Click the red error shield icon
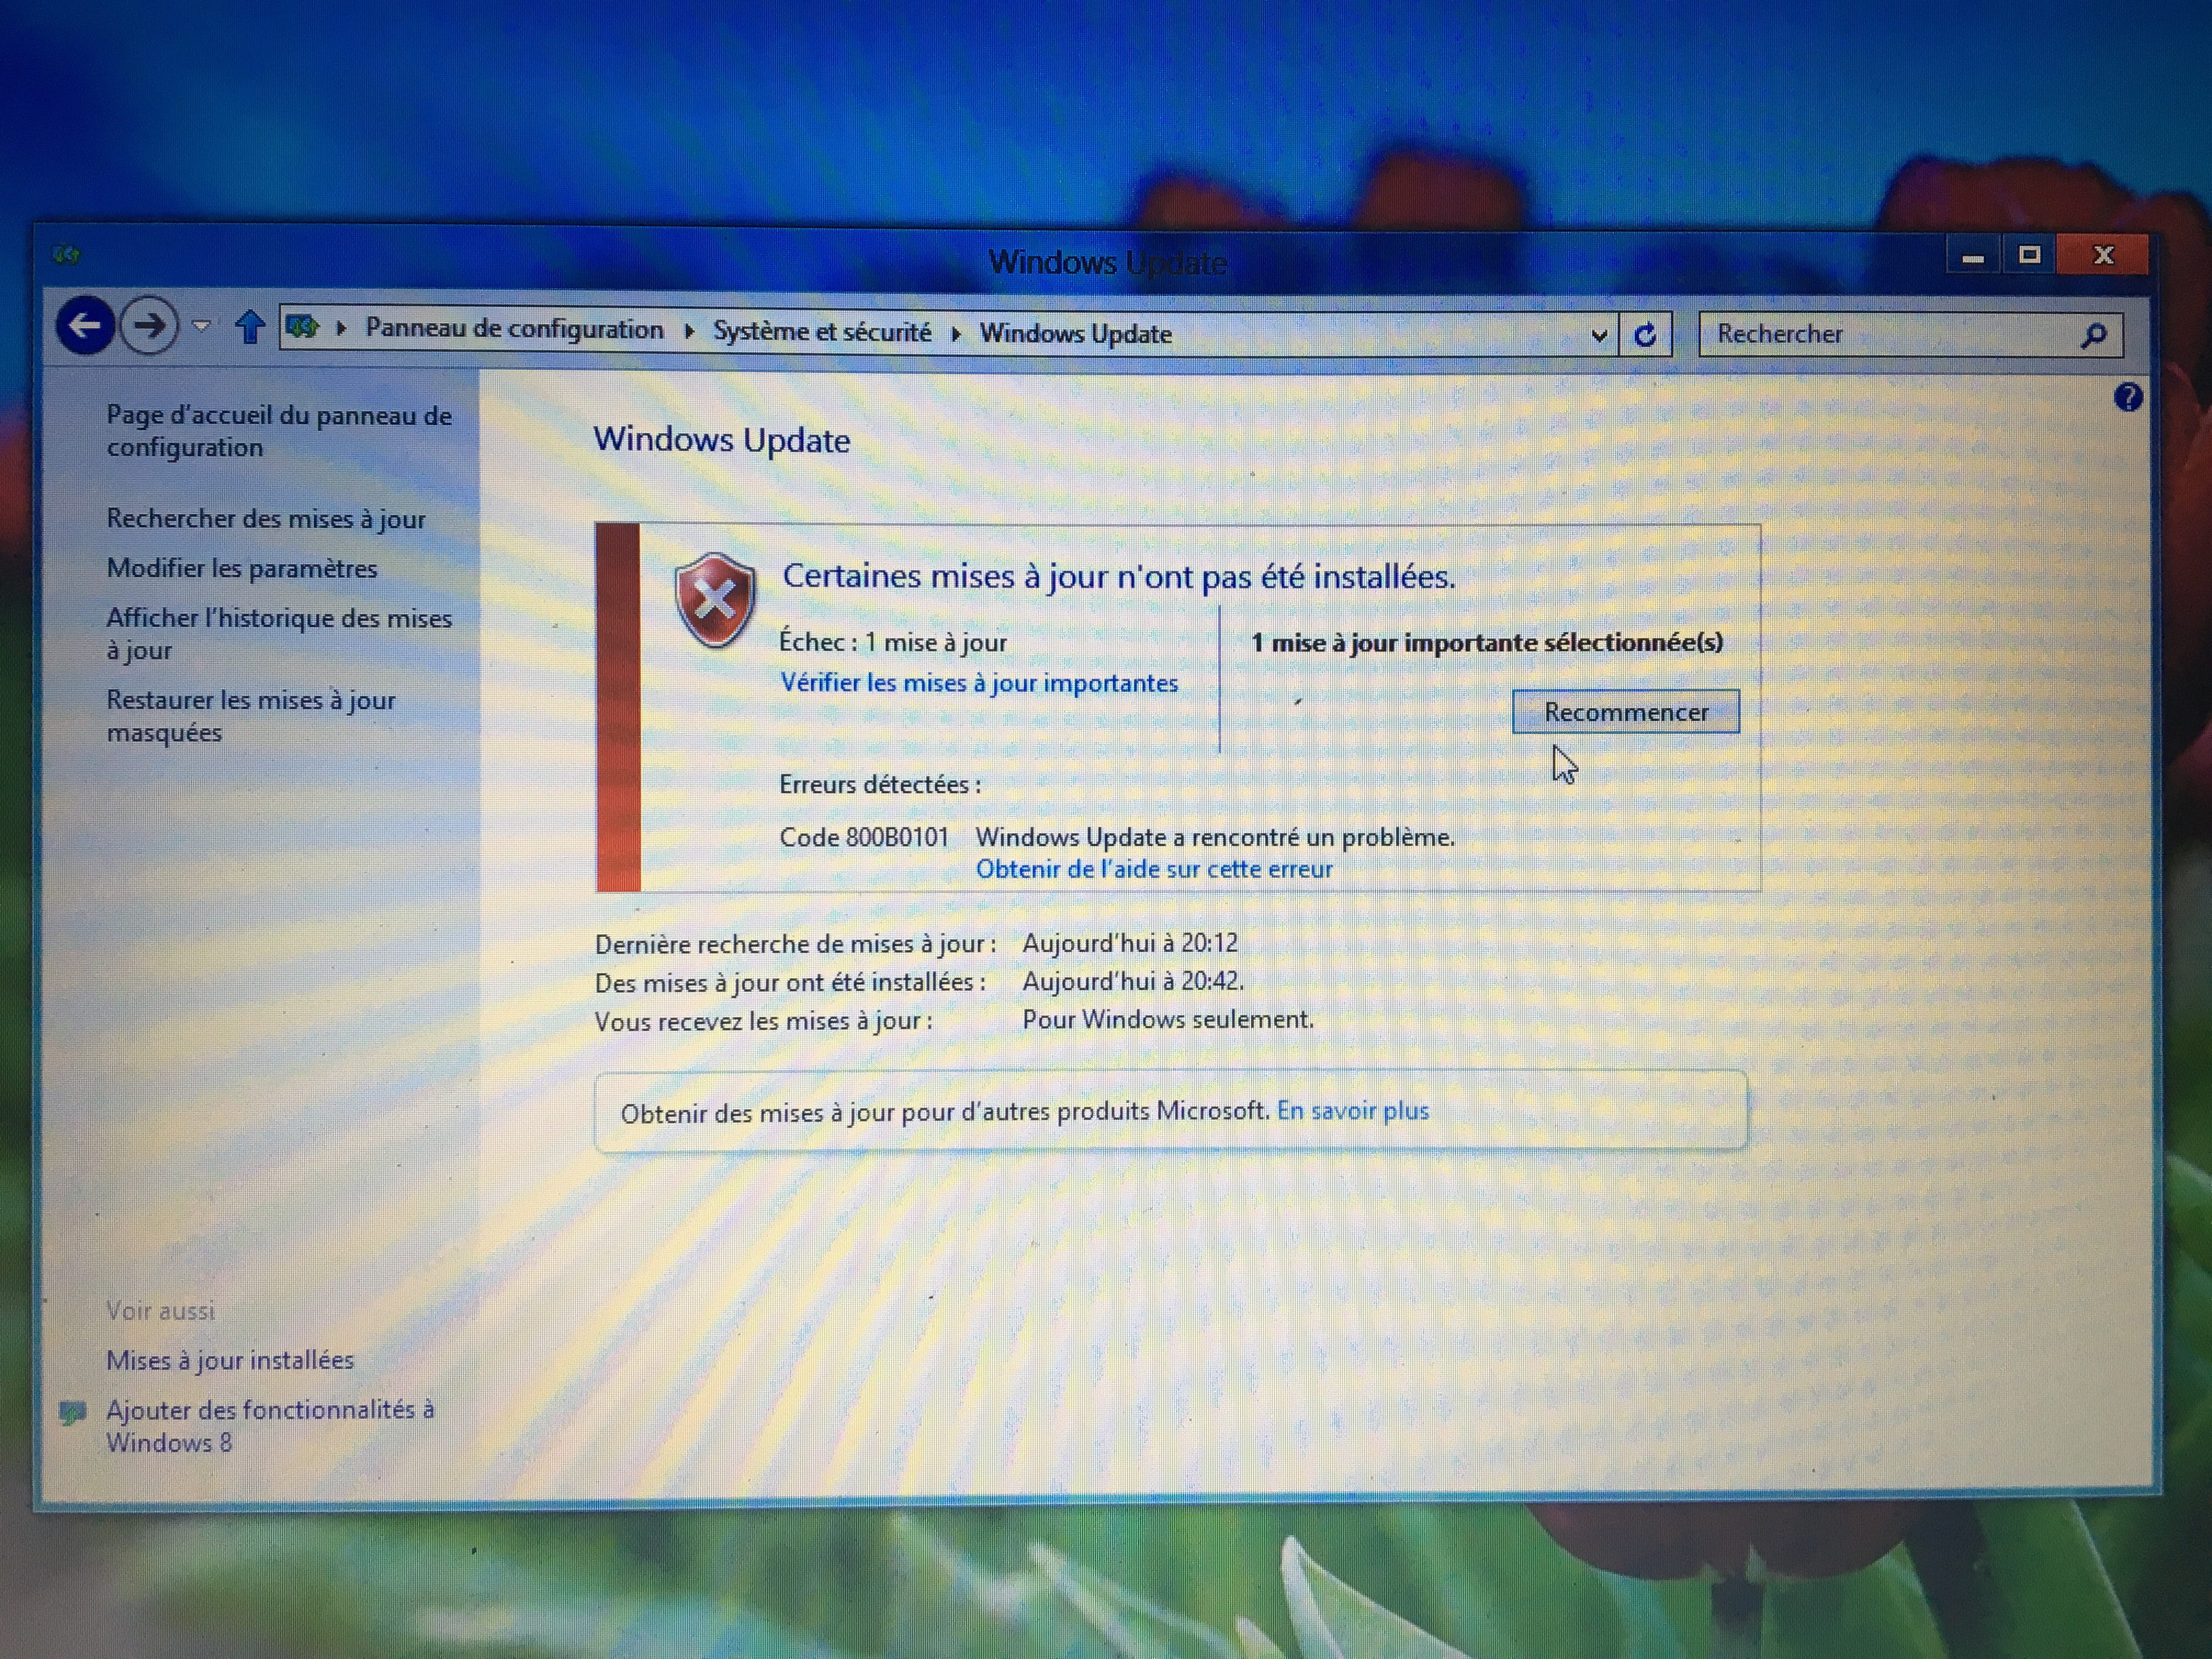The height and width of the screenshot is (1659, 2212). (715, 600)
